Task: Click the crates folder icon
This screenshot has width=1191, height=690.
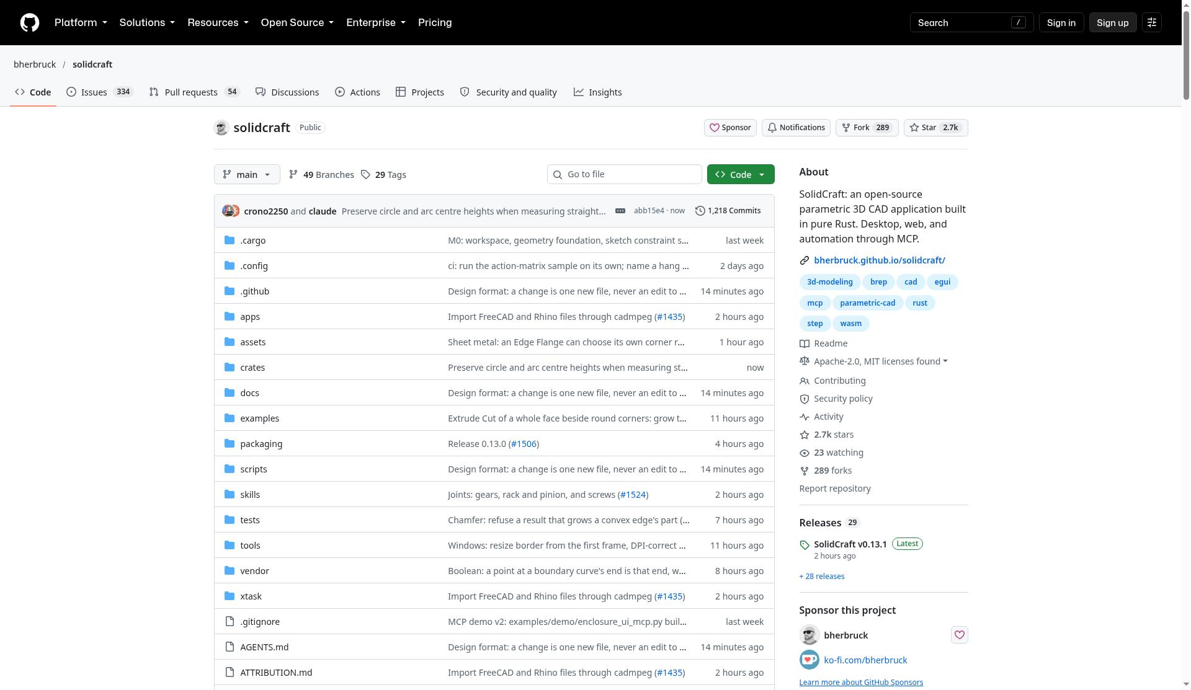Action: tap(230, 367)
